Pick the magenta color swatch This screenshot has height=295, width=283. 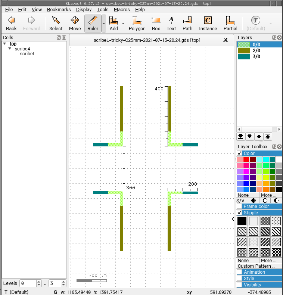[x=246, y=171]
